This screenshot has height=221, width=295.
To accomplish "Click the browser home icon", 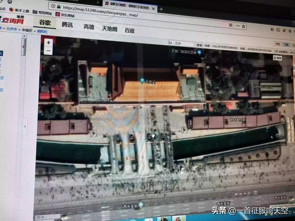I will click(x=10, y=2).
